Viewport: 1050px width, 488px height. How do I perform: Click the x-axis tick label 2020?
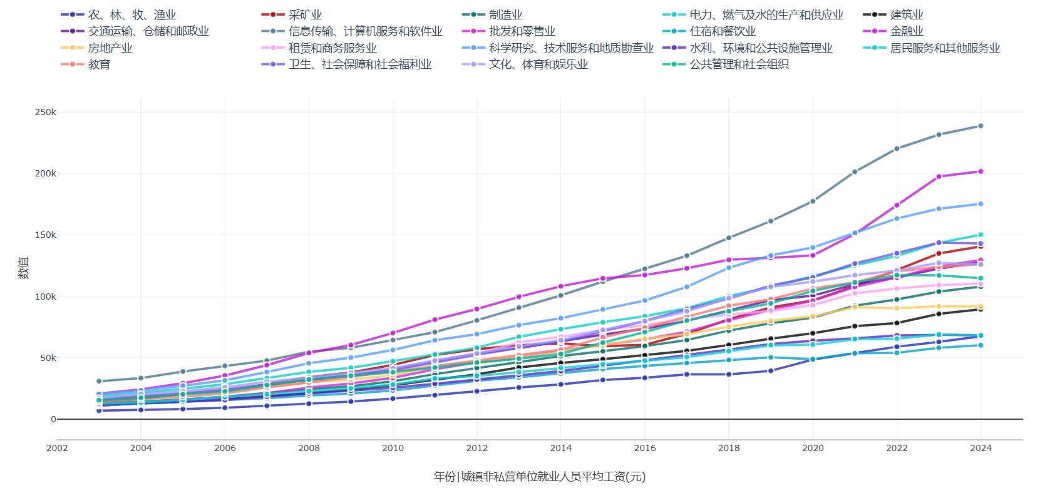(813, 448)
